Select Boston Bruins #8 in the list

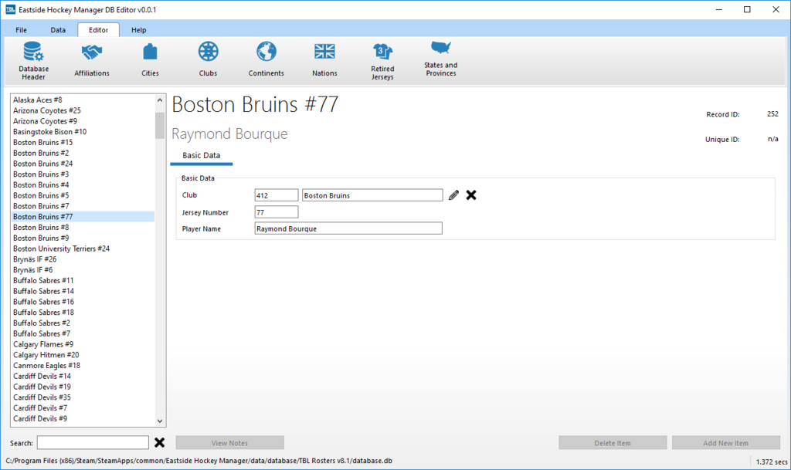[x=83, y=227]
